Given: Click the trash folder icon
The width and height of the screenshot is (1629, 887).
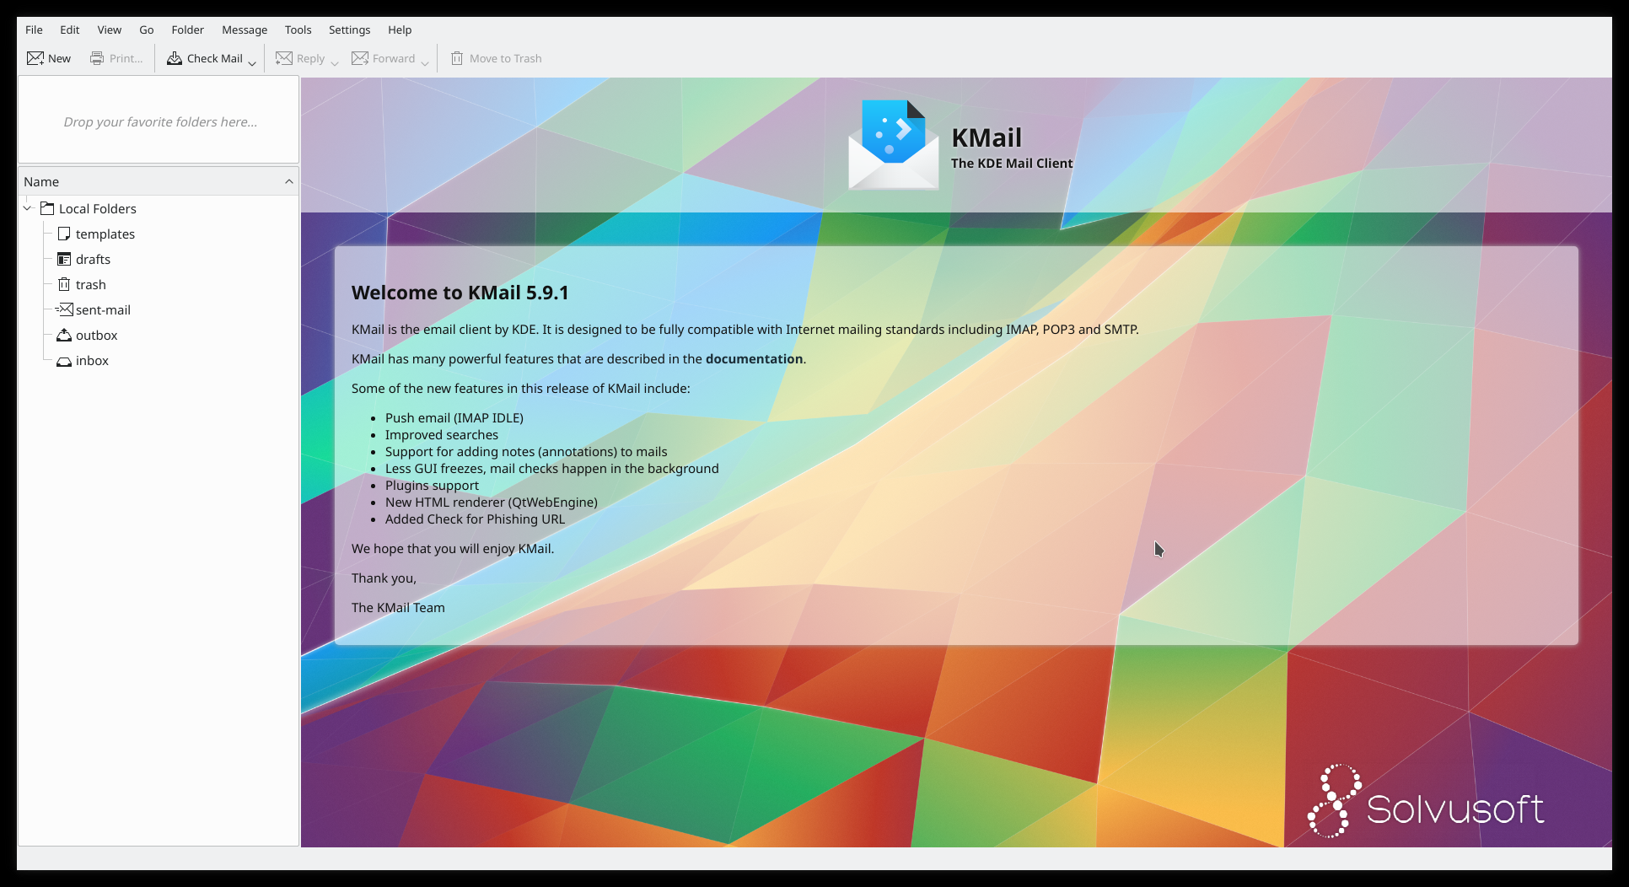Looking at the screenshot, I should 64,284.
